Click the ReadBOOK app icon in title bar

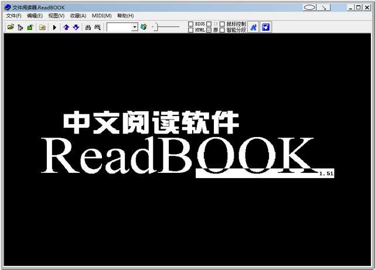click(8, 8)
